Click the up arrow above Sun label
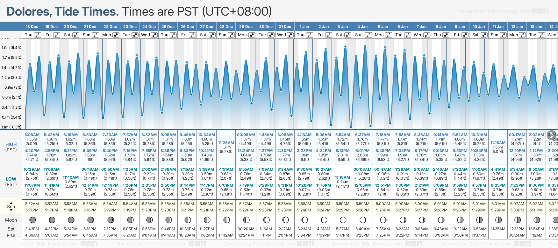558x248 pixels. pos(11,203)
